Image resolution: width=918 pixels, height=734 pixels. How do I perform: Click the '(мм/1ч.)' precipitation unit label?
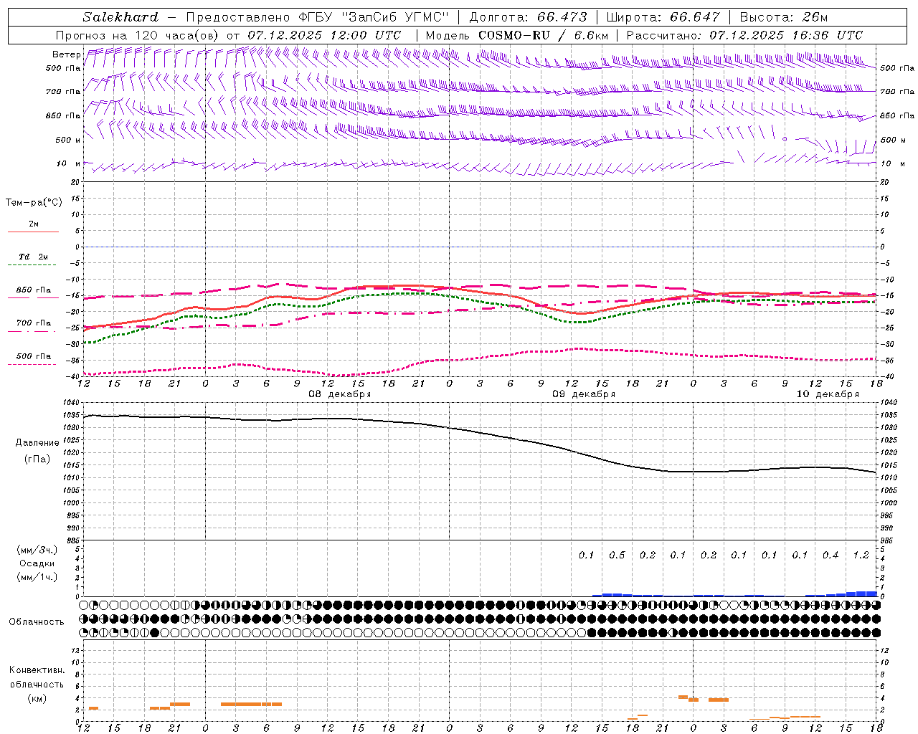(37, 577)
